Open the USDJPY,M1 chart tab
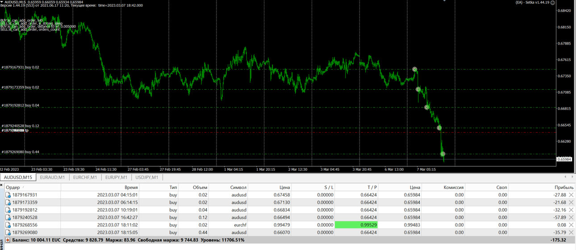Image resolution: width=576 pixels, height=250 pixels. click(x=147, y=177)
